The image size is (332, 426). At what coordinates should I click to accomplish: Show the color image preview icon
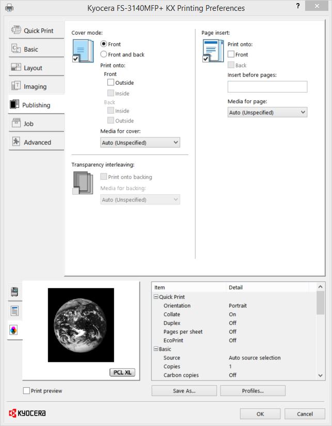(13, 330)
